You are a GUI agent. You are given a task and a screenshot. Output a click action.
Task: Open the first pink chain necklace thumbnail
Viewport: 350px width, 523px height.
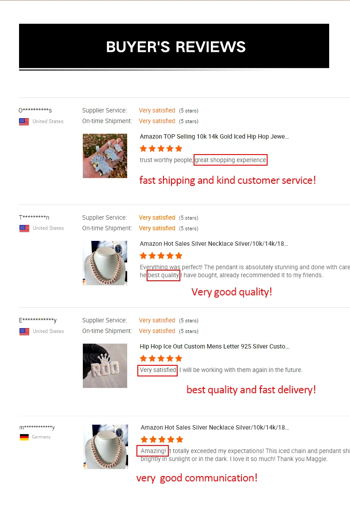coord(105,263)
